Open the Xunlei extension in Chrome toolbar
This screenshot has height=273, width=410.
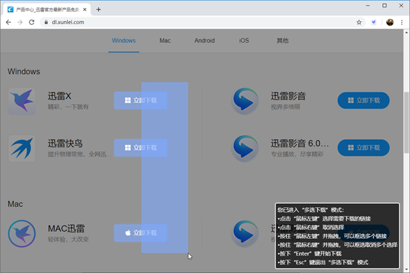[374, 22]
